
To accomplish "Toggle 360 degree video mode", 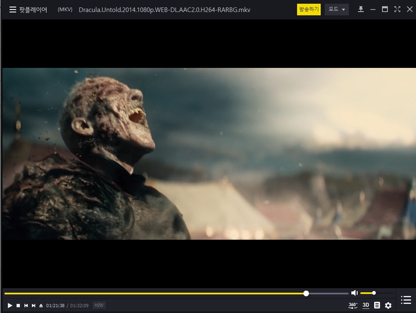I will (x=353, y=305).
